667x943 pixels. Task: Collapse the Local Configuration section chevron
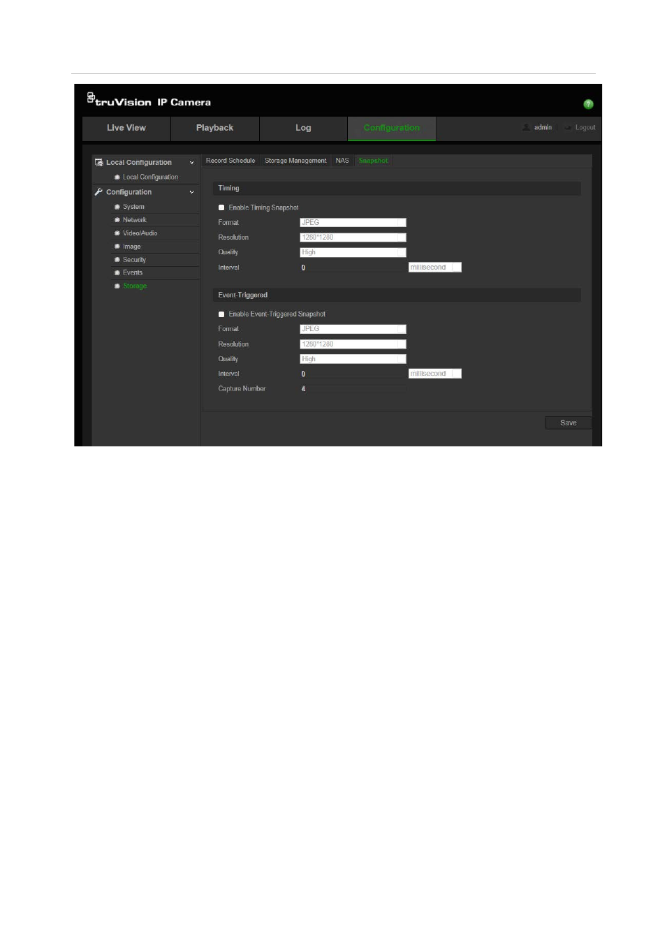[192, 163]
